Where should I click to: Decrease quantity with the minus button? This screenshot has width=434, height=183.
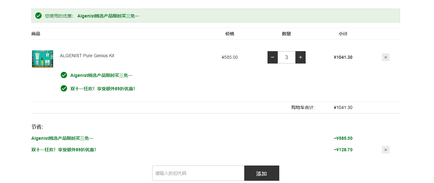coord(273,57)
